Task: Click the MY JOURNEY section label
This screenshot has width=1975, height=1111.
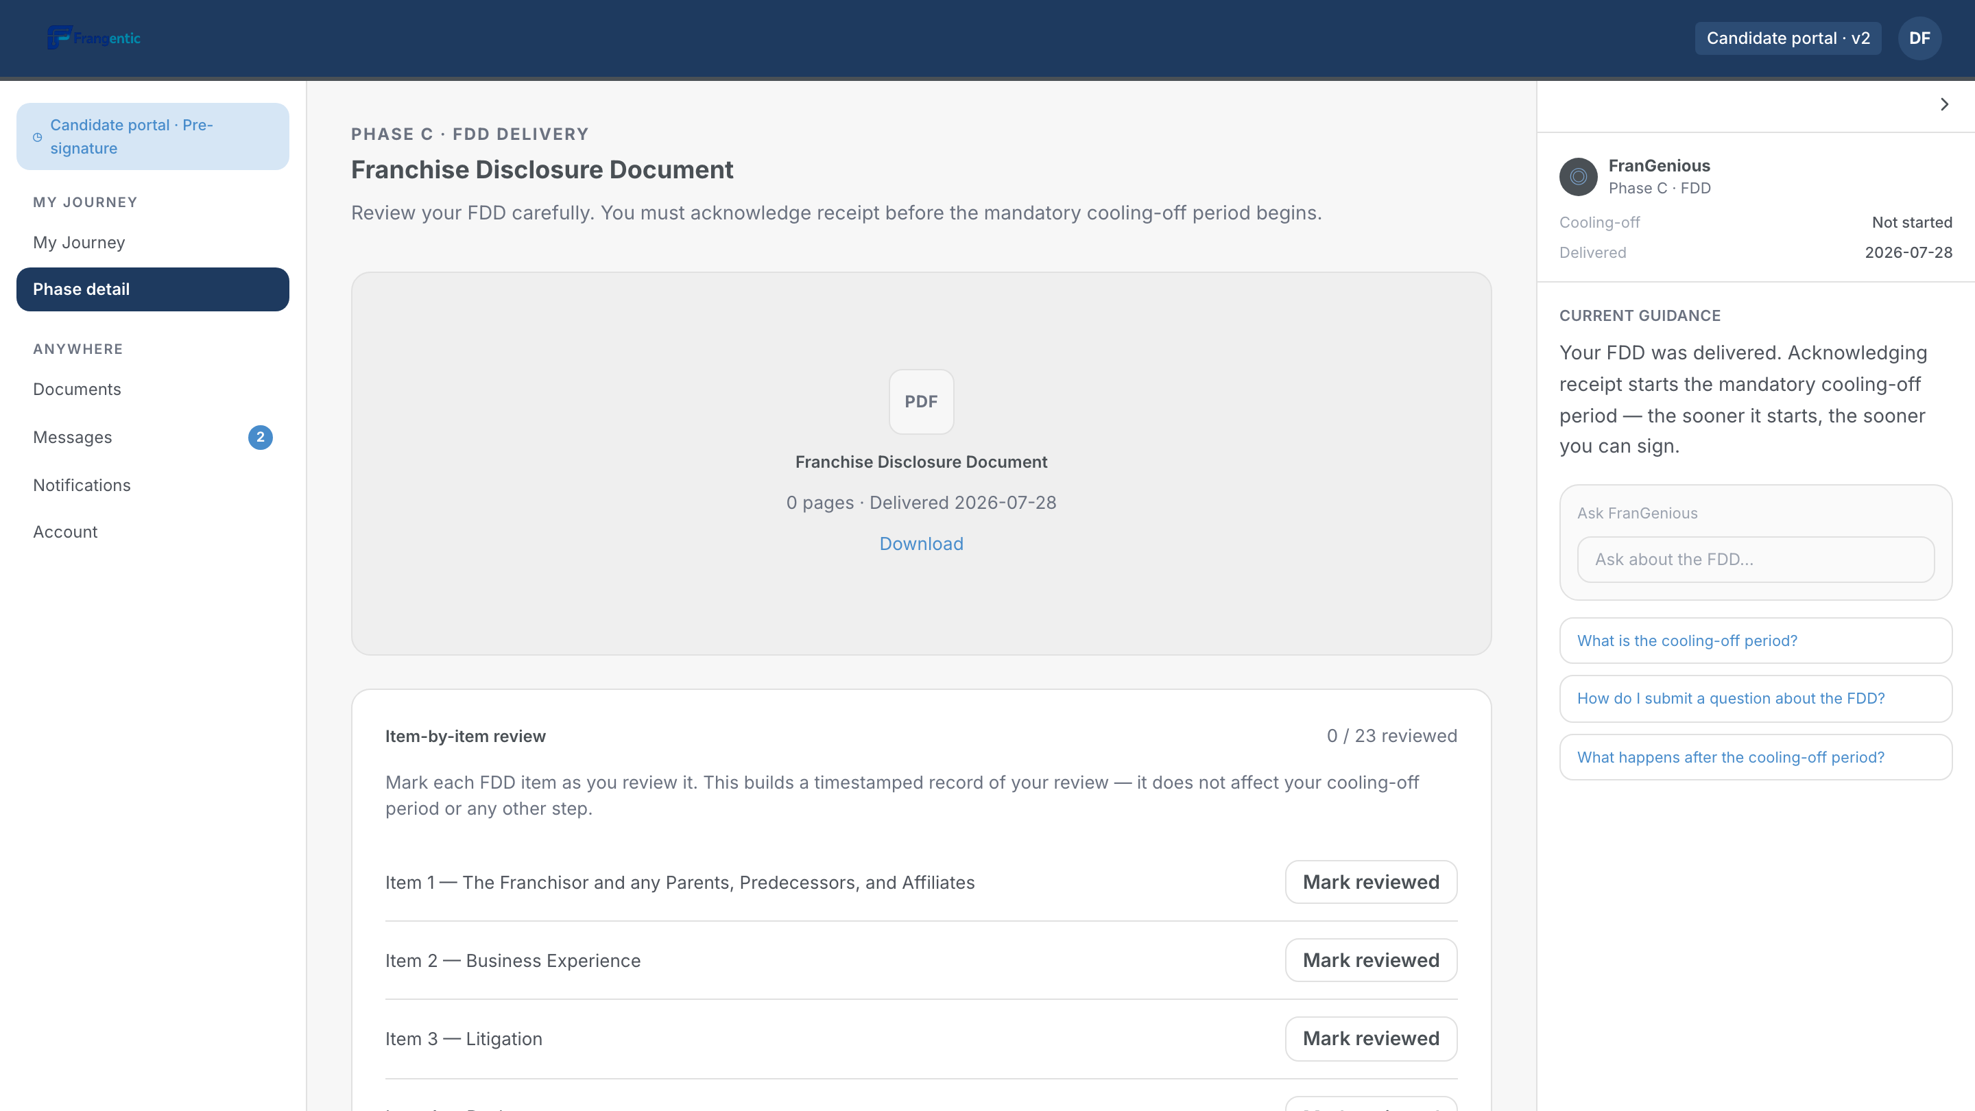Action: [x=85, y=202]
